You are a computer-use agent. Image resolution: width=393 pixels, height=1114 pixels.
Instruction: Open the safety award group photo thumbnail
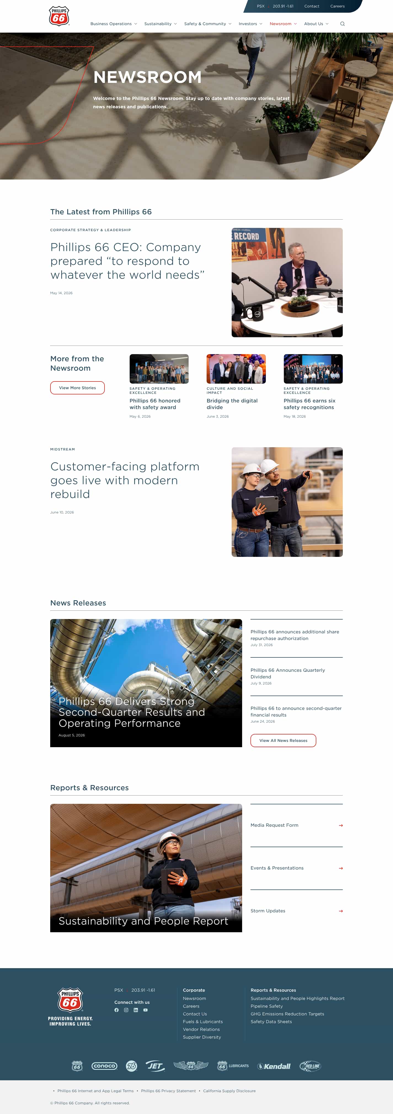tap(159, 369)
